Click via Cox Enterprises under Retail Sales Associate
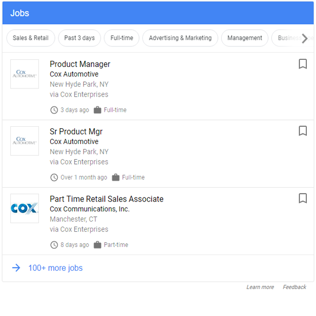Image resolution: width=316 pixels, height=316 pixels. (x=79, y=229)
